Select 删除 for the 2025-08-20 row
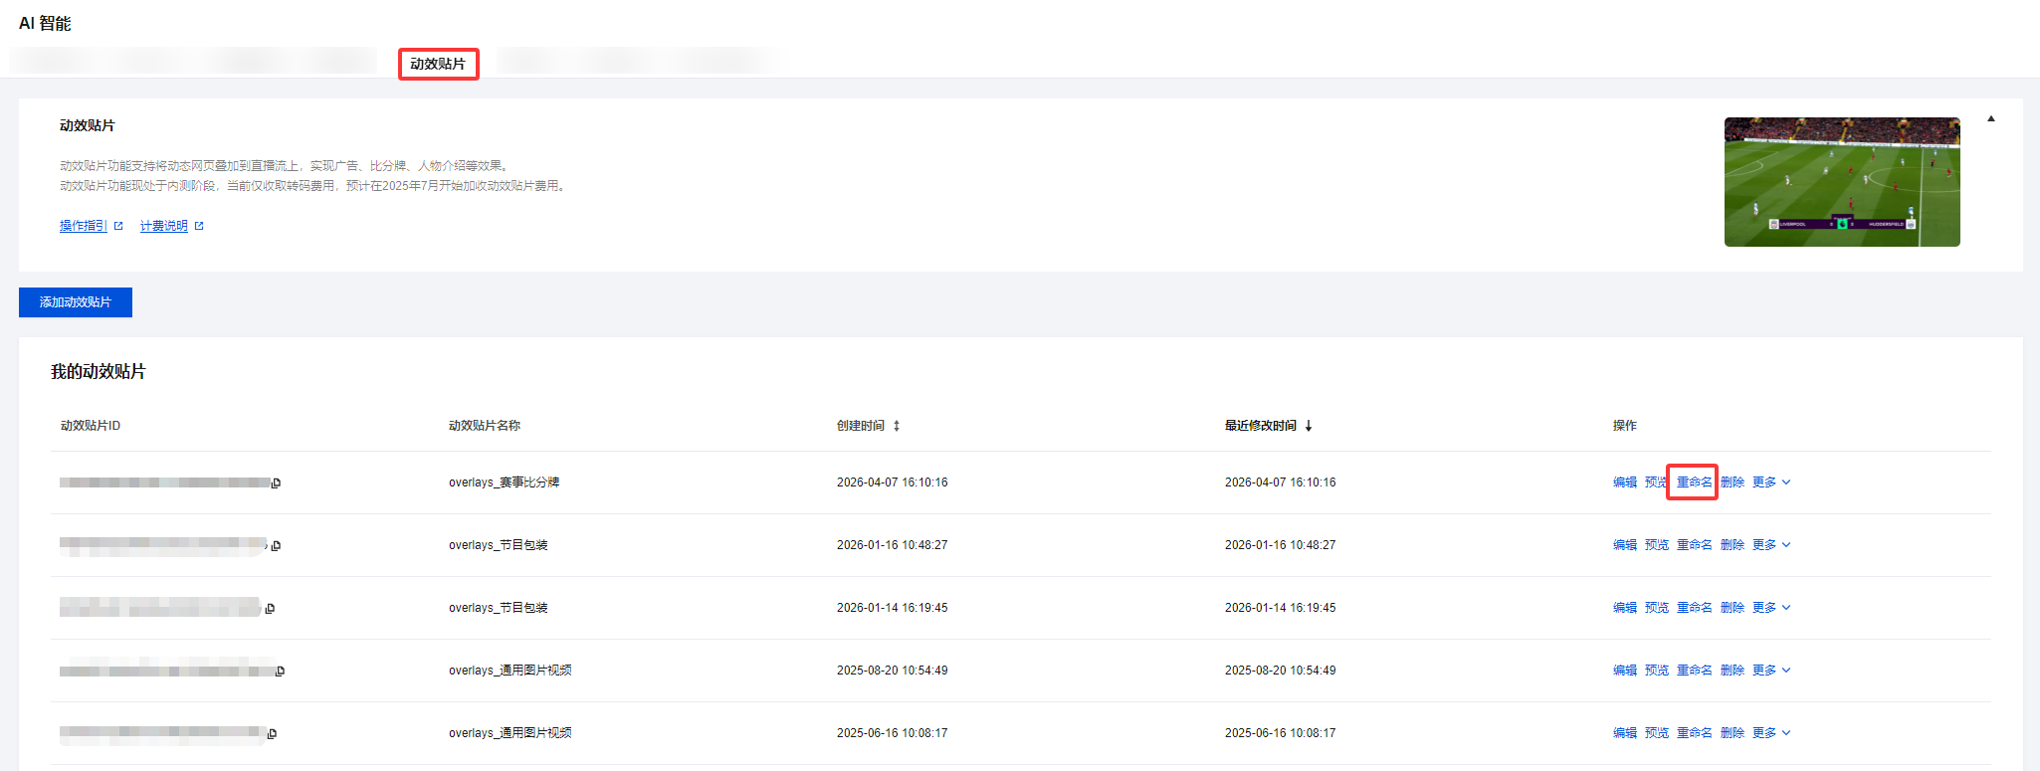The width and height of the screenshot is (2040, 771). [1733, 671]
